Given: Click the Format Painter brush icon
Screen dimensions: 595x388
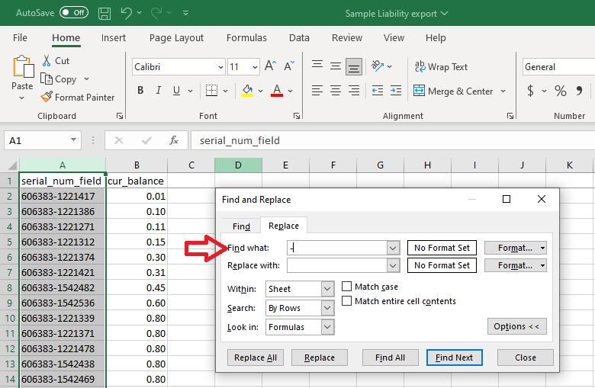Looking at the screenshot, I should click(47, 97).
